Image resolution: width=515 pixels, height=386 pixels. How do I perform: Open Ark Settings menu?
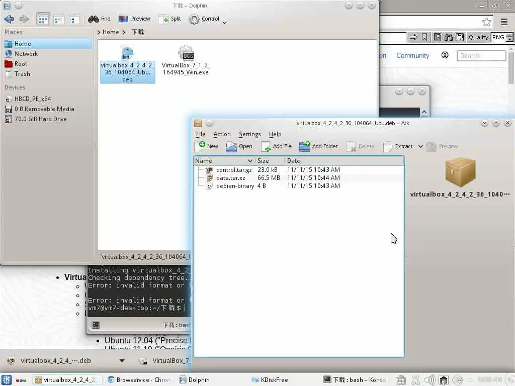tap(249, 134)
